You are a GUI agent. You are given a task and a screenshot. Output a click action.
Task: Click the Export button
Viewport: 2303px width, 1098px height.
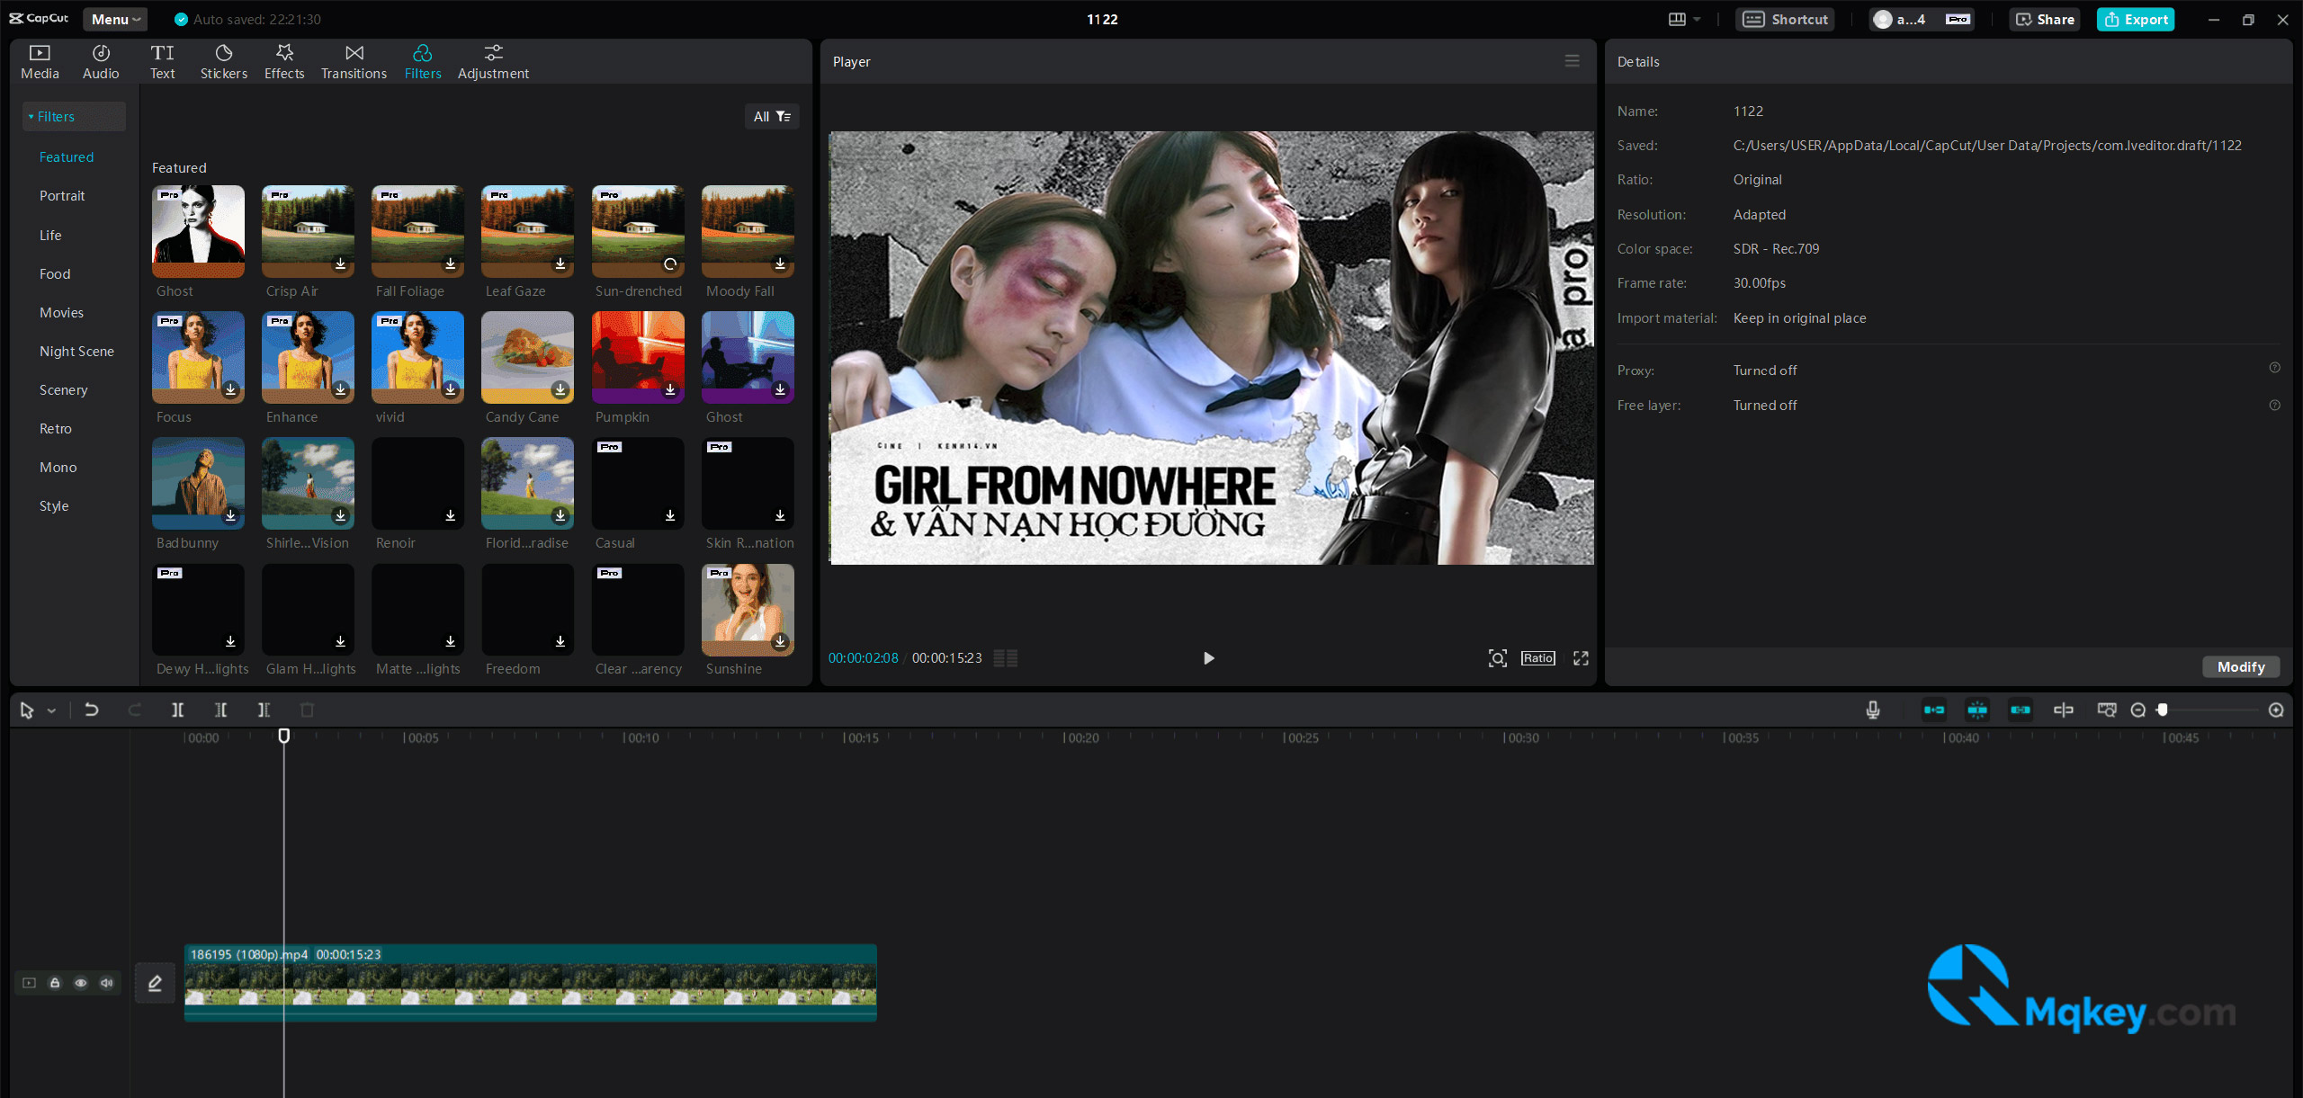(x=2135, y=19)
